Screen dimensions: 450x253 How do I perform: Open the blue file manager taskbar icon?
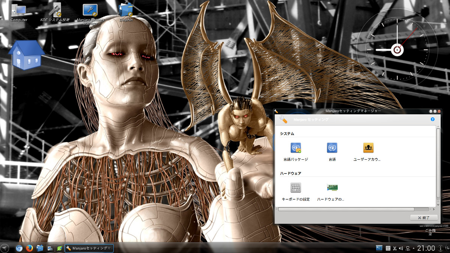tap(39, 248)
